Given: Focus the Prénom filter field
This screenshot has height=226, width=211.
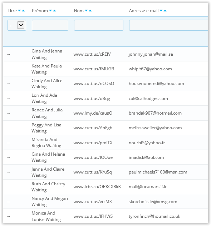Looking at the screenshot, I should coord(50,25).
